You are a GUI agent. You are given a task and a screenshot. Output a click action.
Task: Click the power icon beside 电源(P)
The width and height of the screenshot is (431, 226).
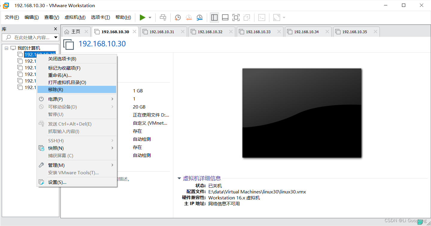point(42,99)
